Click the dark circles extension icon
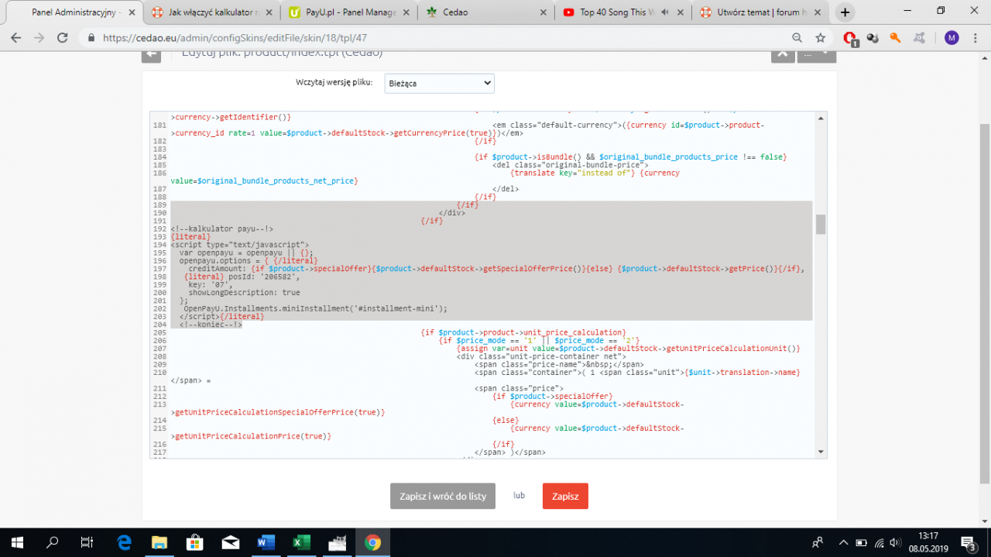The image size is (991, 557). [x=873, y=37]
